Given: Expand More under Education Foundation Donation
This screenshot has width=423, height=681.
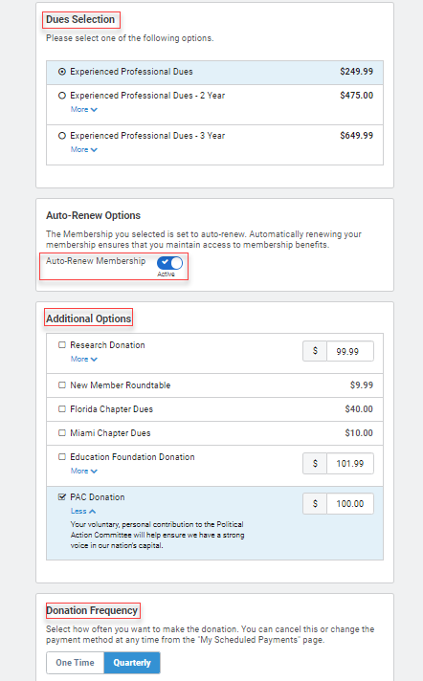Looking at the screenshot, I should pyautogui.click(x=84, y=472).
